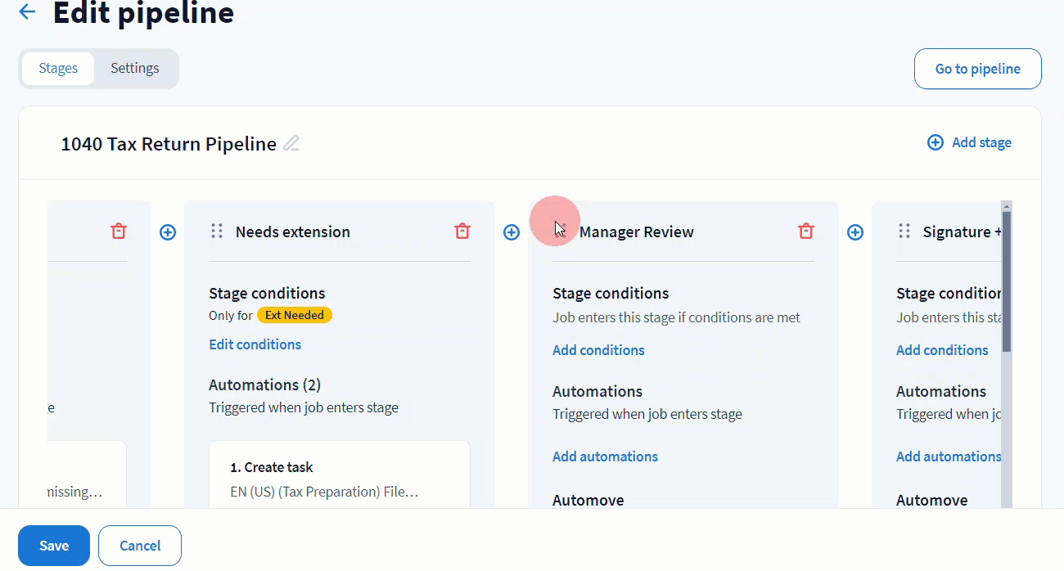Grab the Needs extension drag handle

tap(217, 232)
